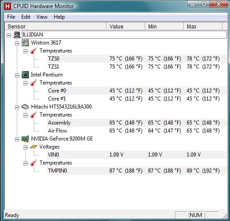The width and height of the screenshot is (230, 221).
Task: Select the TMPIN0 sensor row
Action: point(137,171)
